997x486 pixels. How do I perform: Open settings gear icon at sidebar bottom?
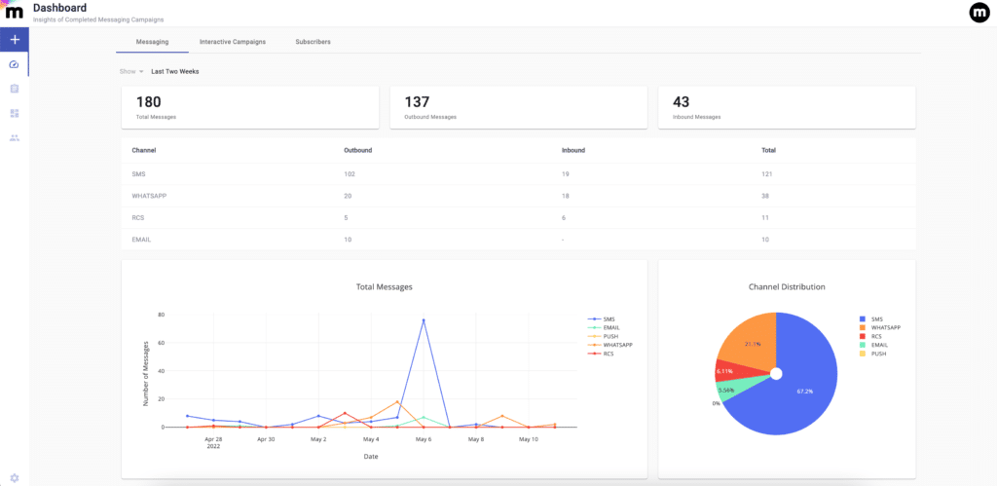pyautogui.click(x=15, y=478)
